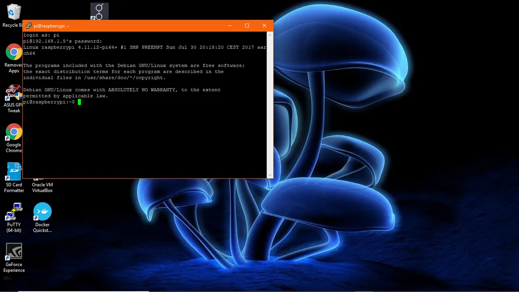
Task: Click the PuTTY icon in title bar
Action: coord(29,26)
